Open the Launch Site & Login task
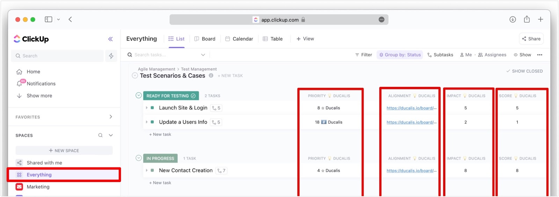Viewport: 559px width, 197px height. coord(183,108)
